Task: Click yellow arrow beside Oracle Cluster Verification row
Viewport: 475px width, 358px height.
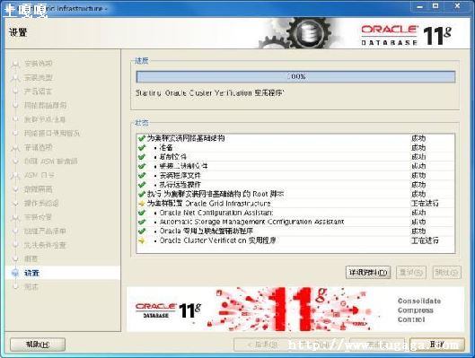Action: pos(142,240)
